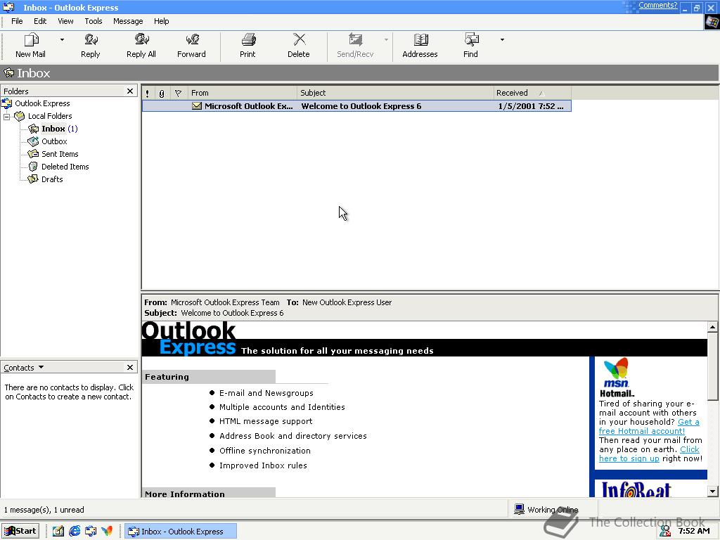Open the Tools menu
The height and width of the screenshot is (540, 720).
pyautogui.click(x=94, y=21)
